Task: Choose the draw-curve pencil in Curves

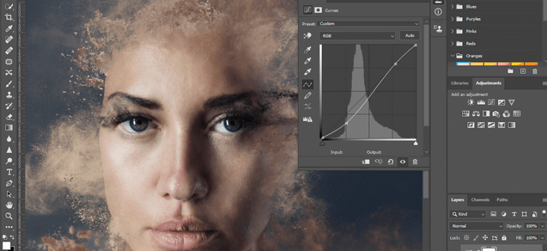Action: coord(308,95)
